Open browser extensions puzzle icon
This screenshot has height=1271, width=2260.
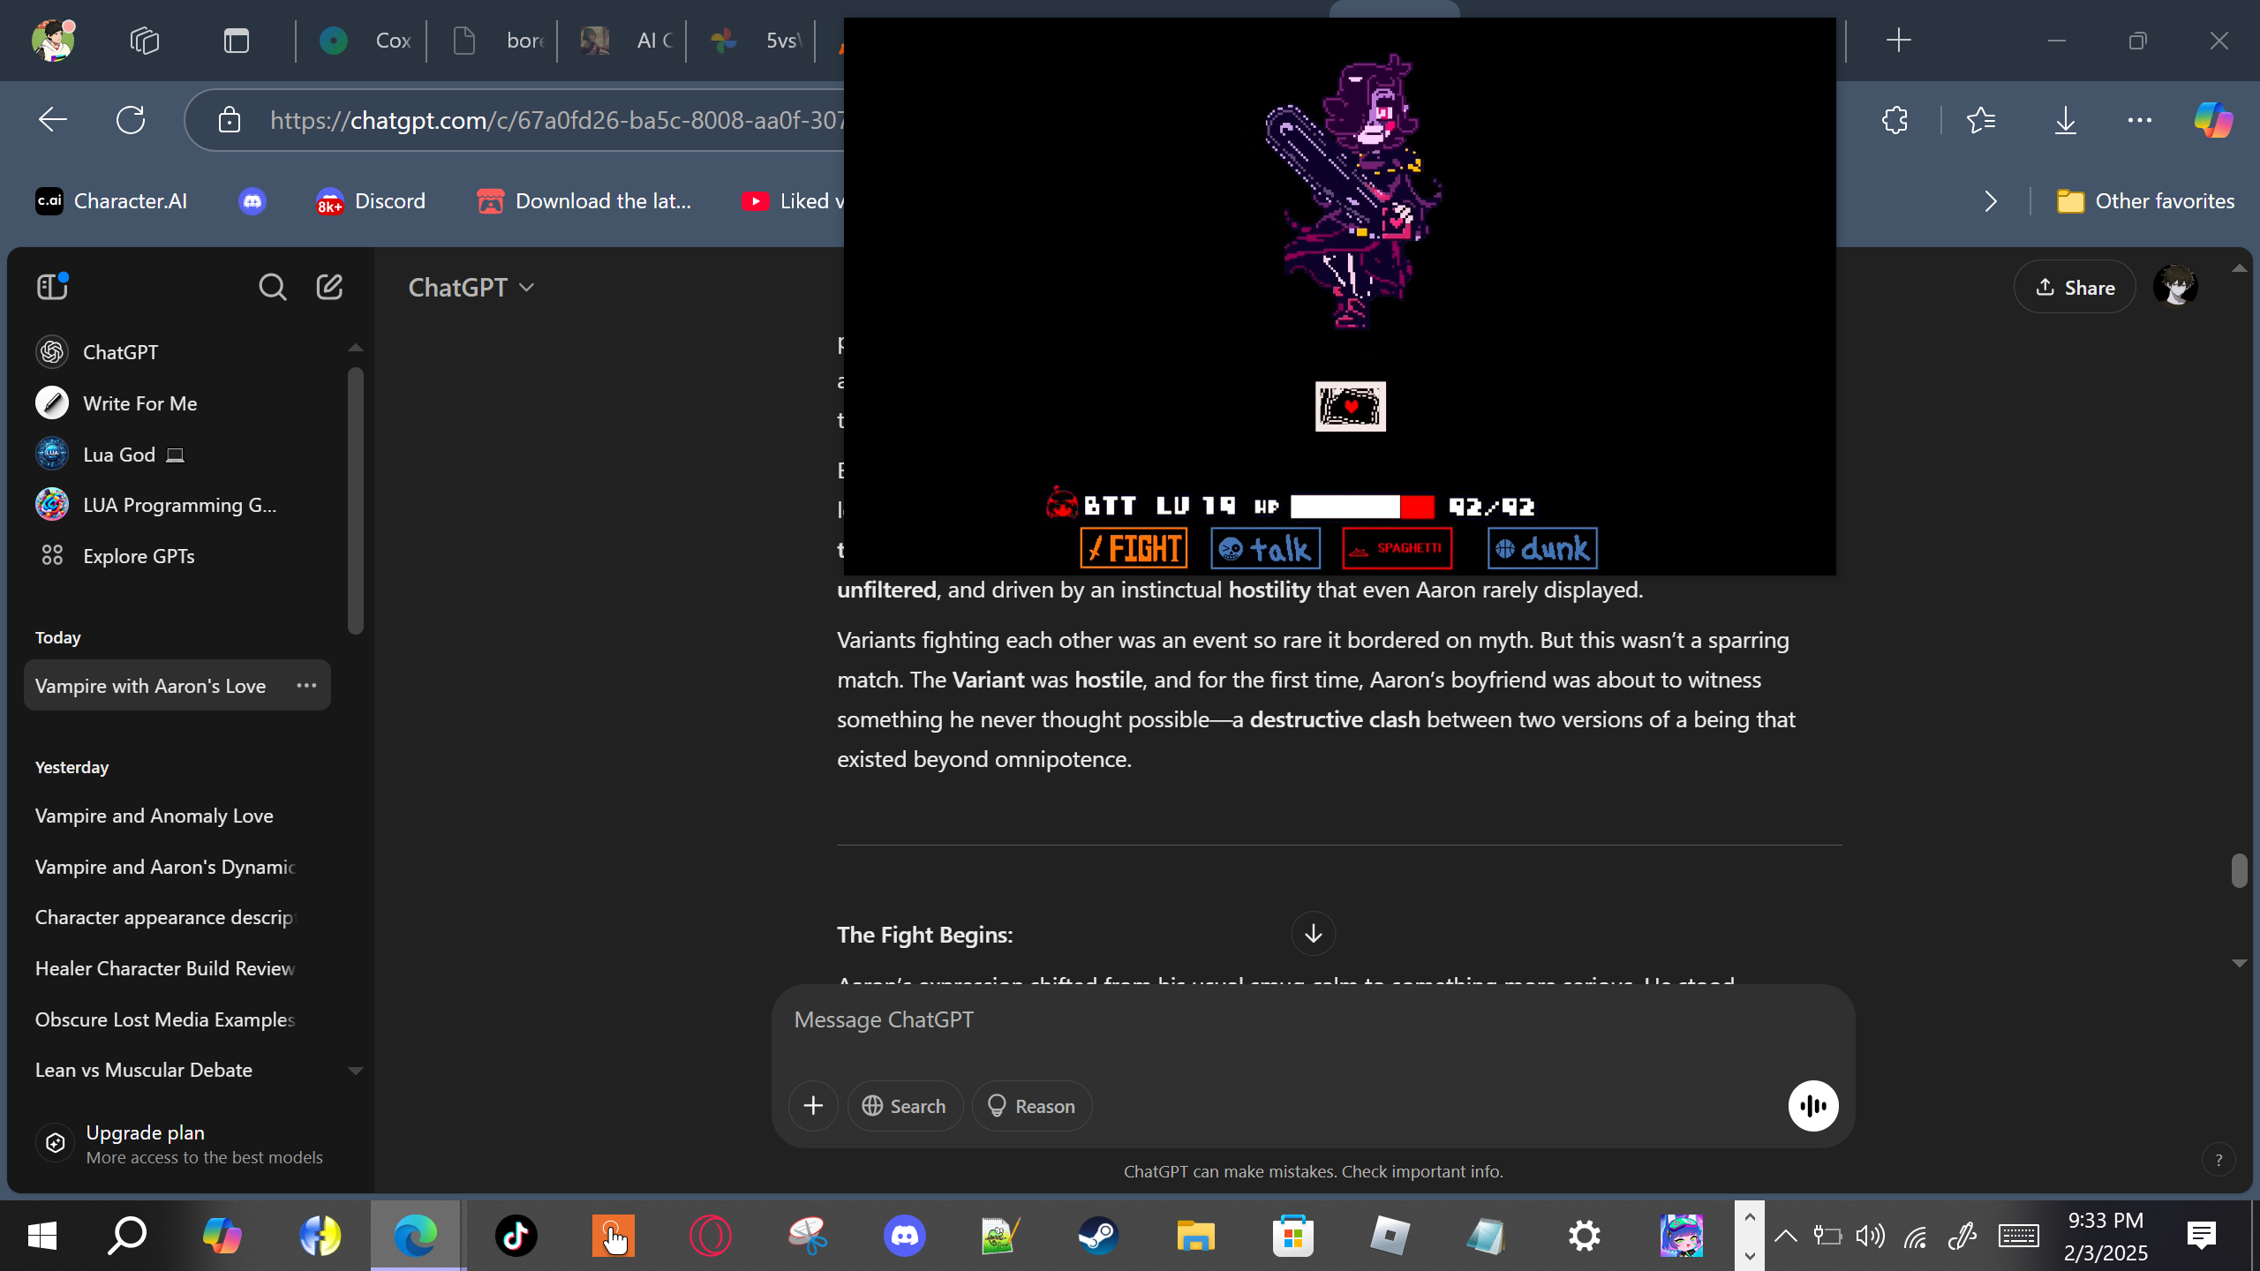coord(1895,120)
